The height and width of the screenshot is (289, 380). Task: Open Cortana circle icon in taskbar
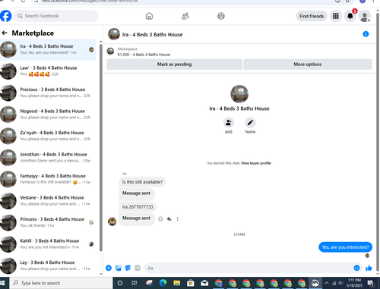[120, 283]
